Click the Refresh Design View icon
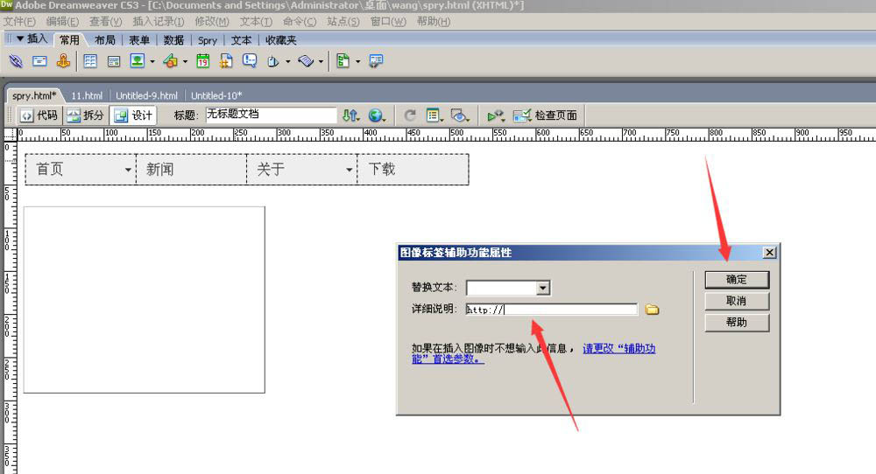This screenshot has height=474, width=876. pyautogui.click(x=410, y=115)
